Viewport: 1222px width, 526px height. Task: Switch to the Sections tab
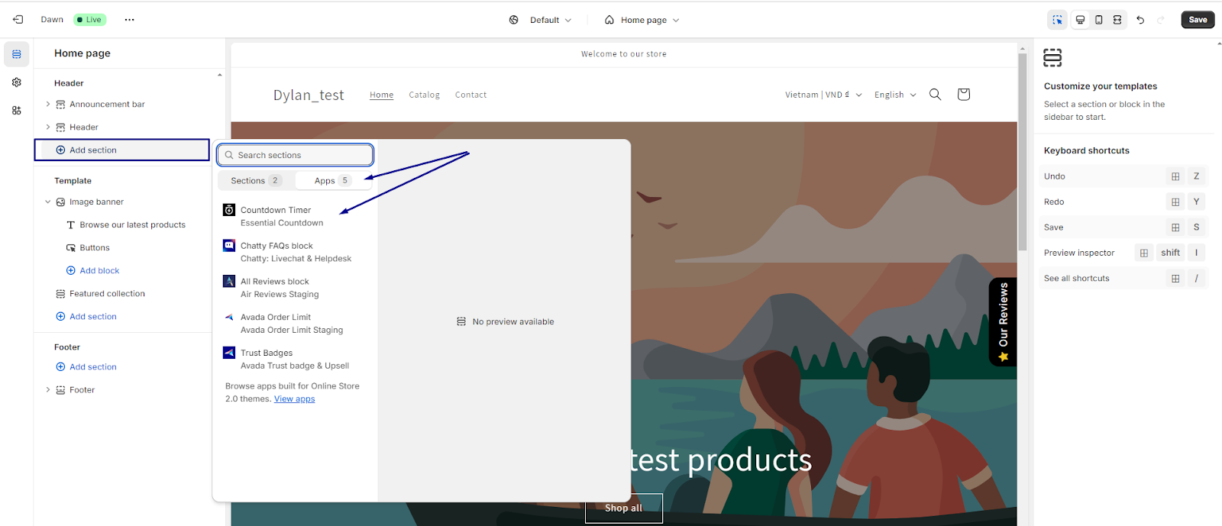pyautogui.click(x=256, y=181)
